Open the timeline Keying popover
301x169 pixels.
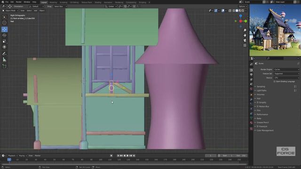point(23,156)
